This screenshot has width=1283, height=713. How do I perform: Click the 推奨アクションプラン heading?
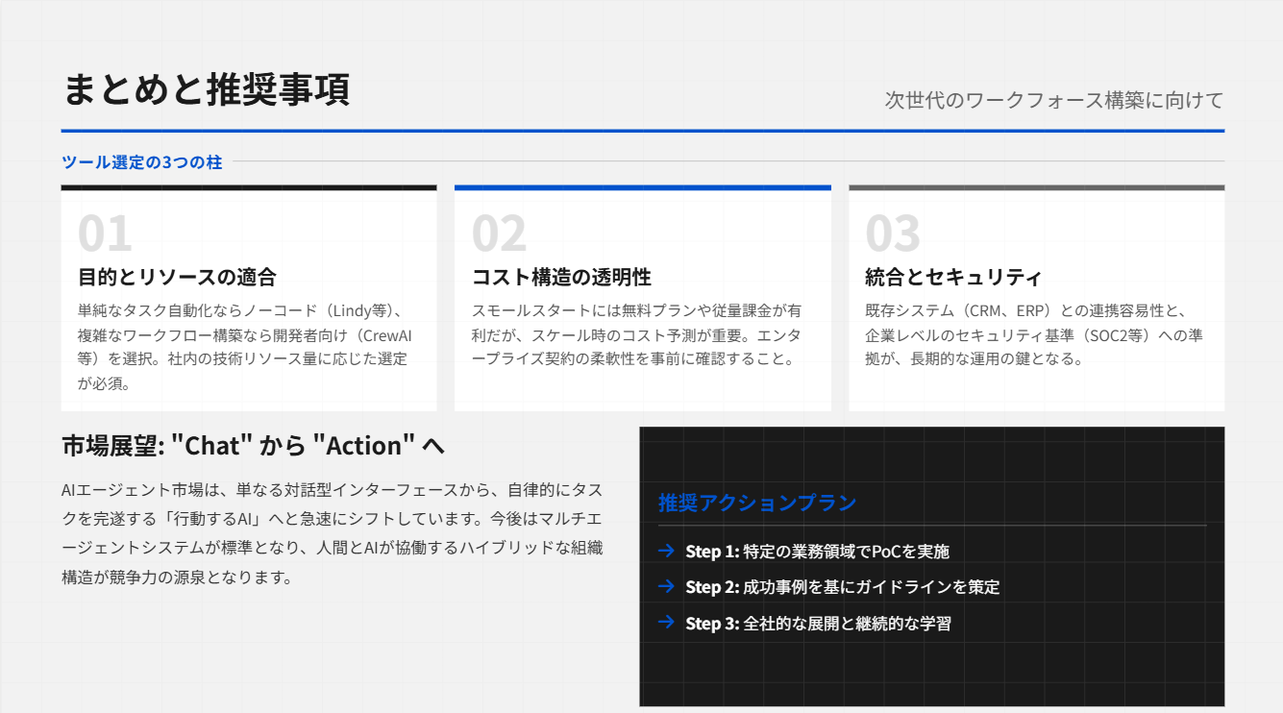pyautogui.click(x=757, y=503)
